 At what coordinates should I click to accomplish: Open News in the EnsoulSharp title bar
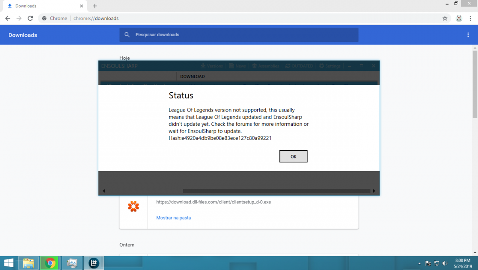coord(237,66)
